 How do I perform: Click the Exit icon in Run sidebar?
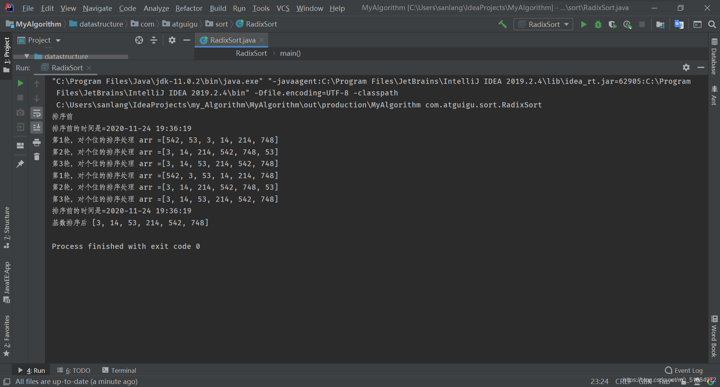coord(21,127)
